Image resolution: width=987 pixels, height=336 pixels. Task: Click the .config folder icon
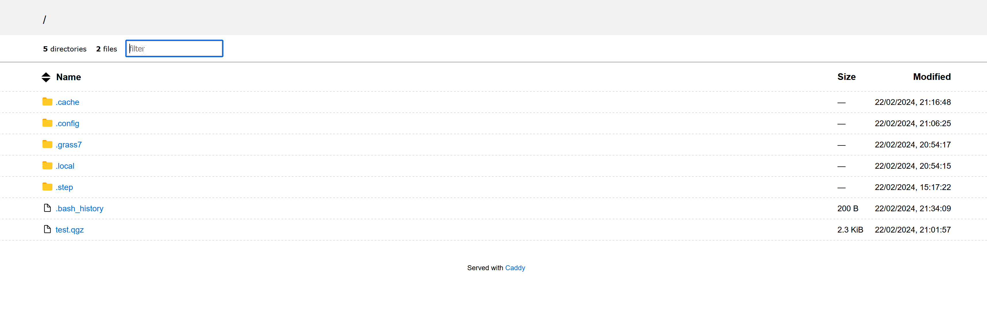[47, 123]
